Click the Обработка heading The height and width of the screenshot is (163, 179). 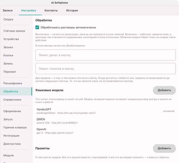[44, 20]
